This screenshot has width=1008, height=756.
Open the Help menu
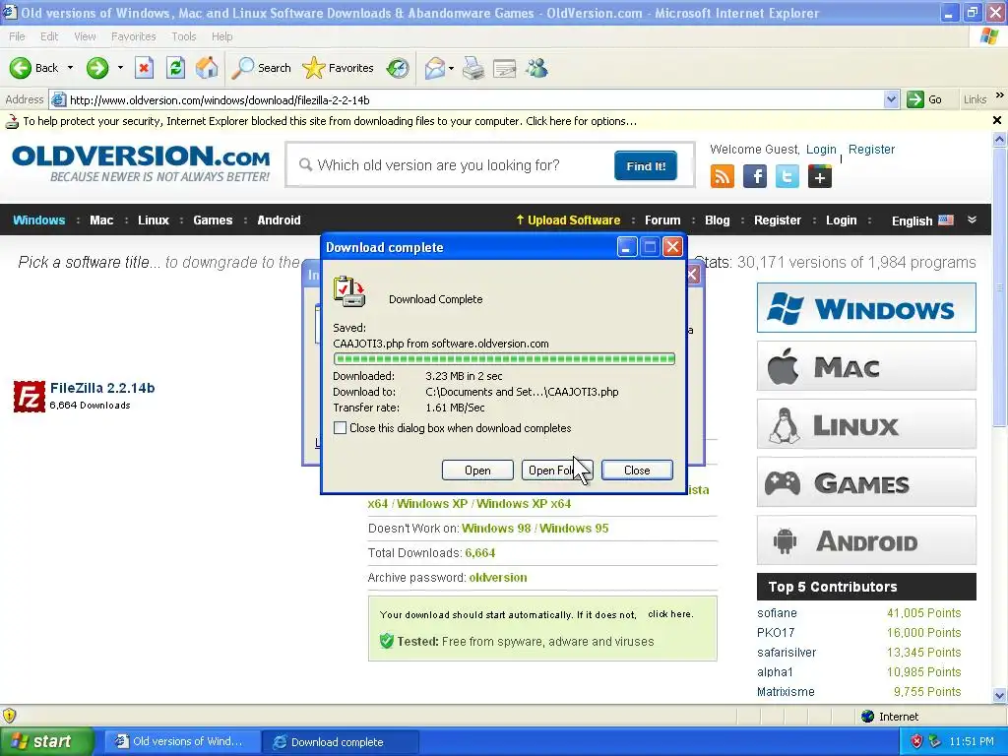tap(222, 36)
